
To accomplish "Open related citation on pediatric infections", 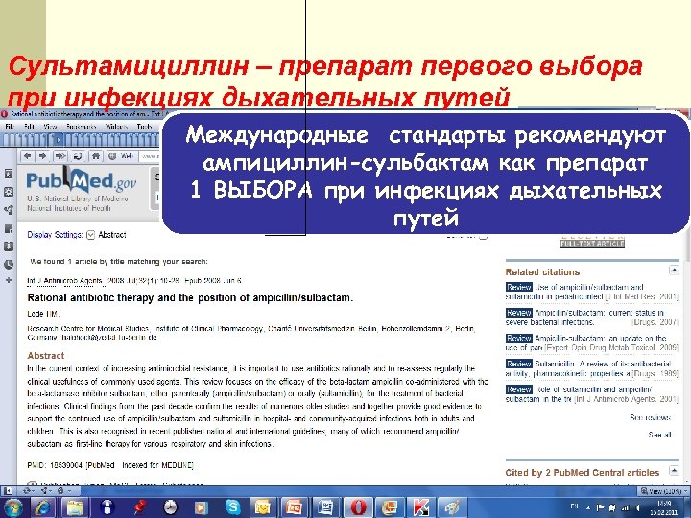I will pos(592,292).
